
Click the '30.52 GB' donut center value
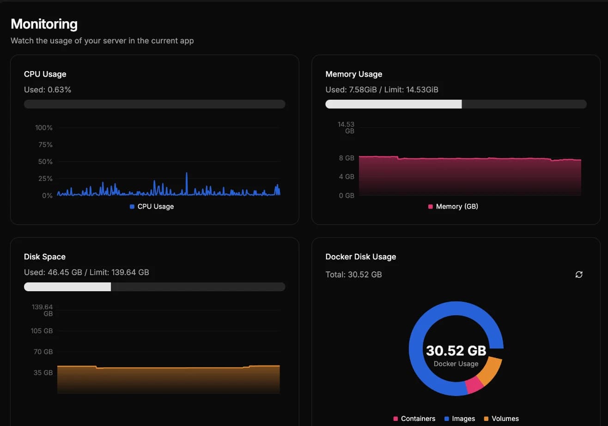456,351
